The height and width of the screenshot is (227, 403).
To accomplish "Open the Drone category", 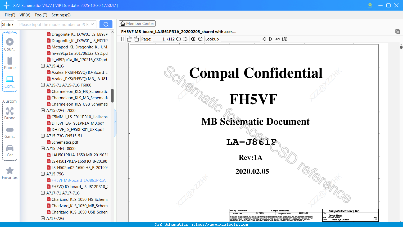I will tap(10, 113).
